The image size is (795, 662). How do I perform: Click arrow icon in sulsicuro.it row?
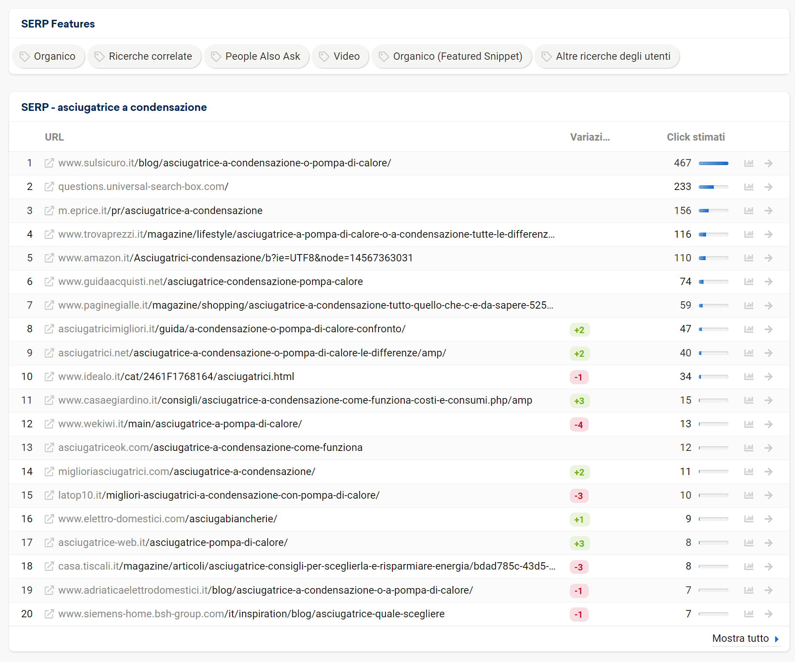pos(769,163)
